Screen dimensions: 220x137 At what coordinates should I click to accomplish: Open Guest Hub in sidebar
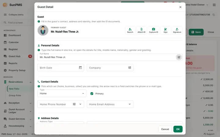point(14,56)
